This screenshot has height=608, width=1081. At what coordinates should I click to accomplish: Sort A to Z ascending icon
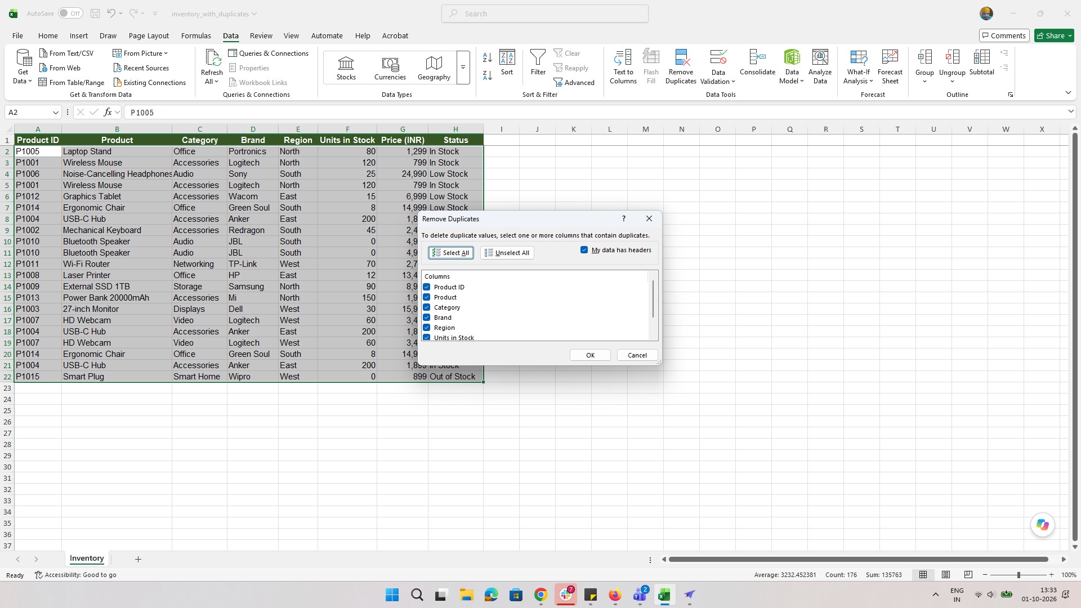pos(488,57)
